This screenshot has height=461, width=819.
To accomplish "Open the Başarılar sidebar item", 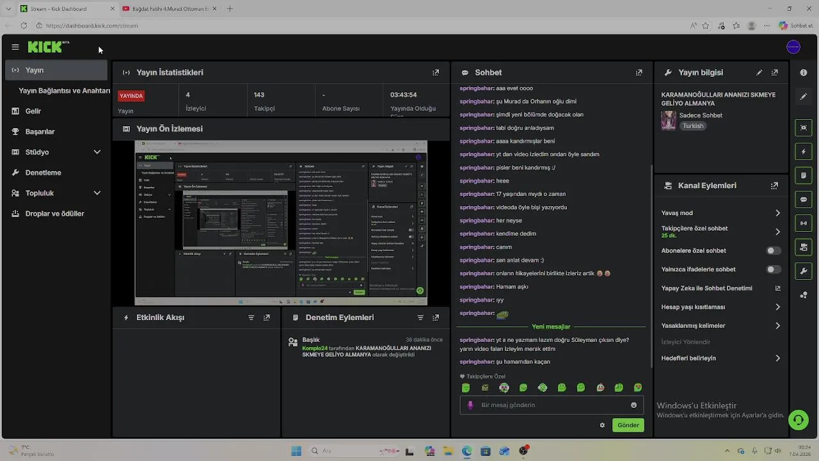I will point(56,132).
